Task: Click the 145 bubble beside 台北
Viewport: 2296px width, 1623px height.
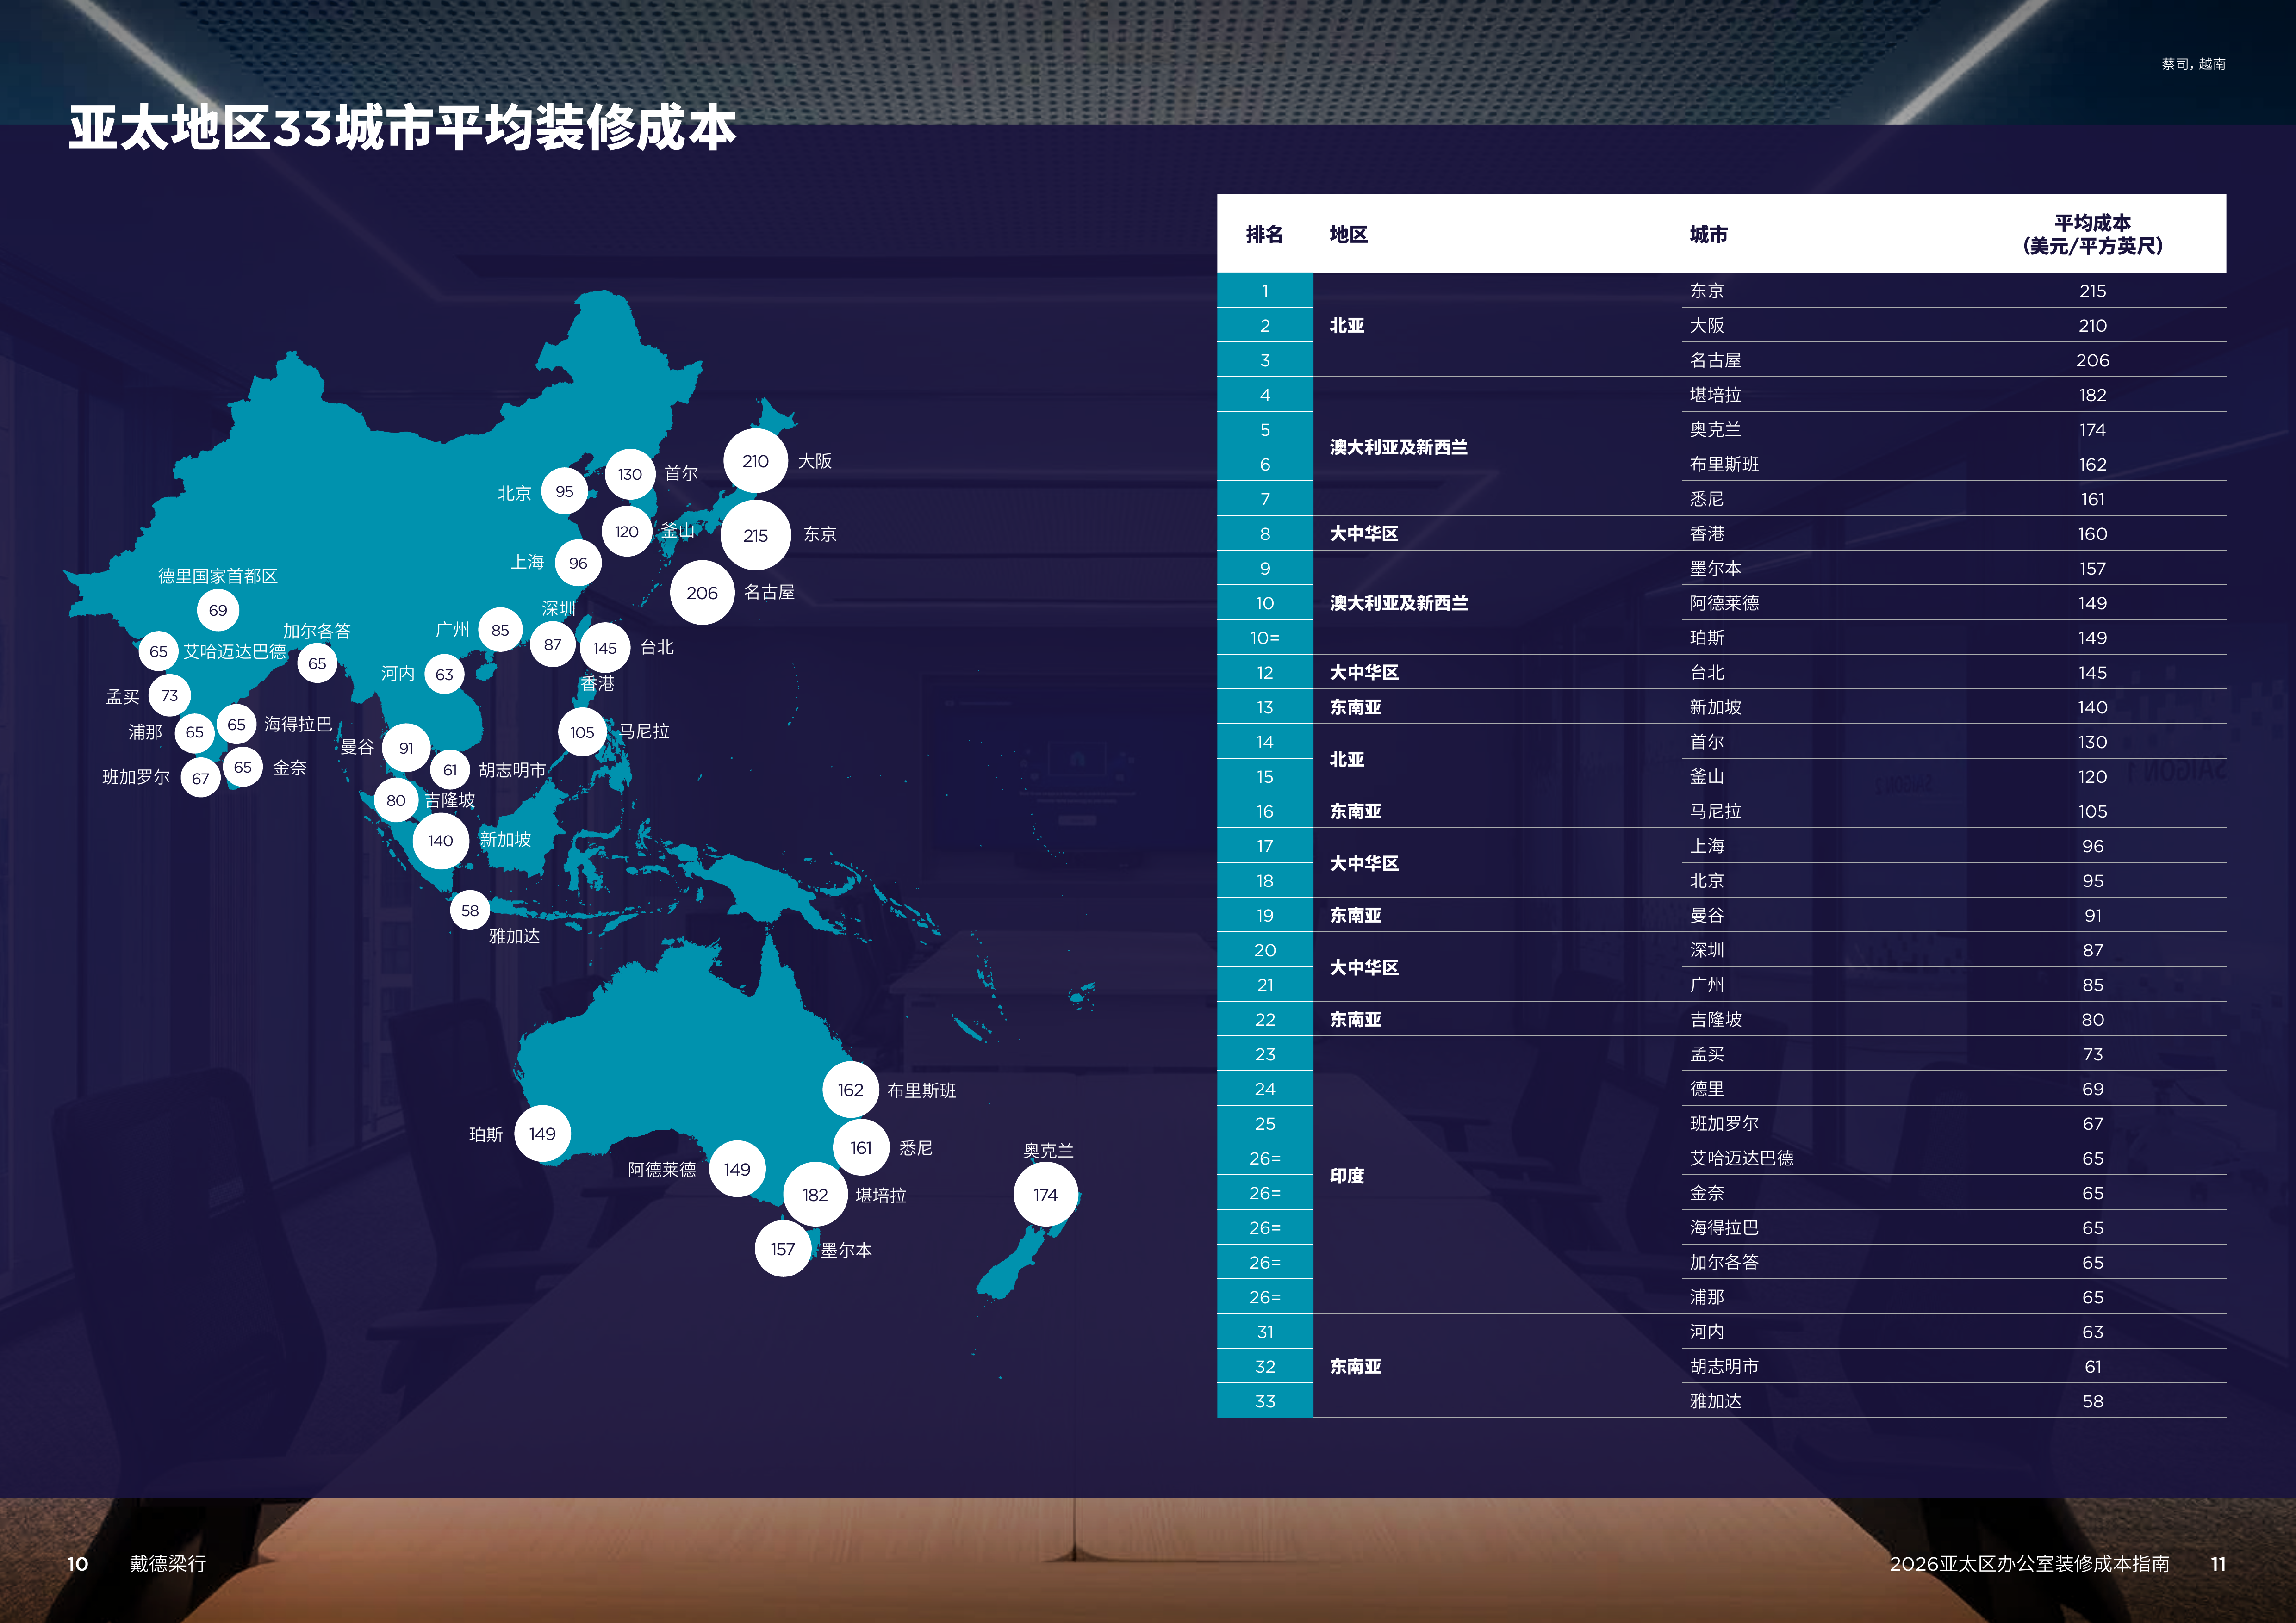Action: tap(605, 648)
